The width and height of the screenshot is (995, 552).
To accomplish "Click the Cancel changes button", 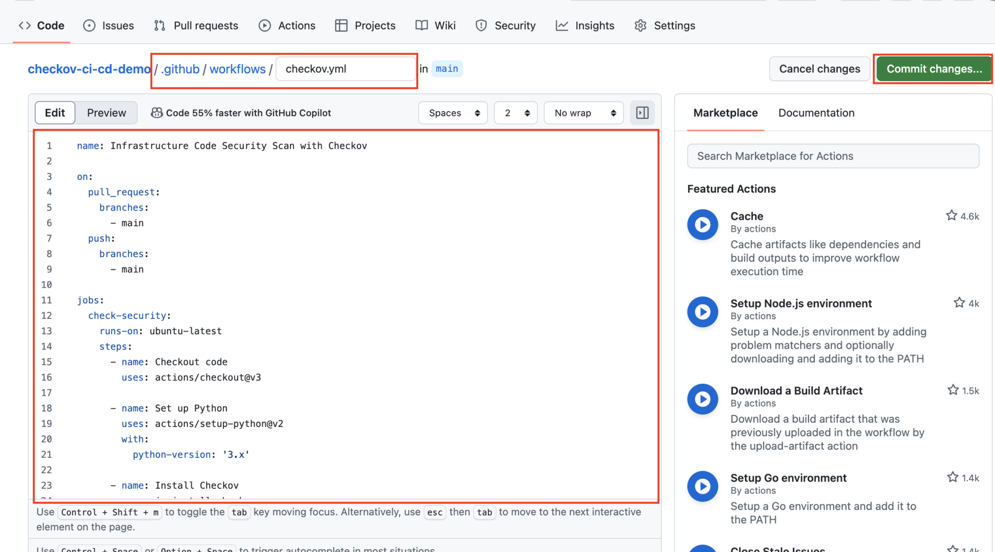I will [x=819, y=68].
